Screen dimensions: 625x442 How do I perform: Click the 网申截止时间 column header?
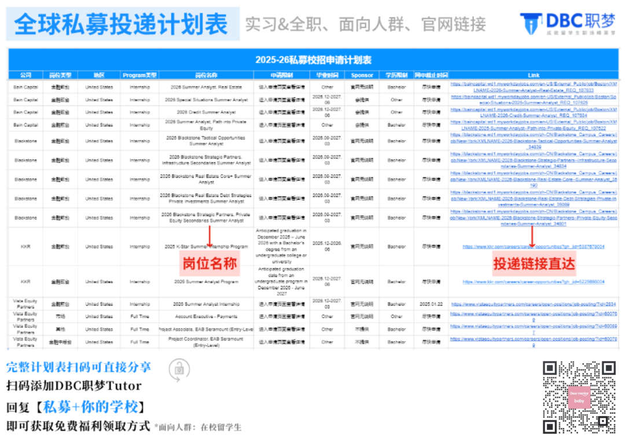pos(431,75)
